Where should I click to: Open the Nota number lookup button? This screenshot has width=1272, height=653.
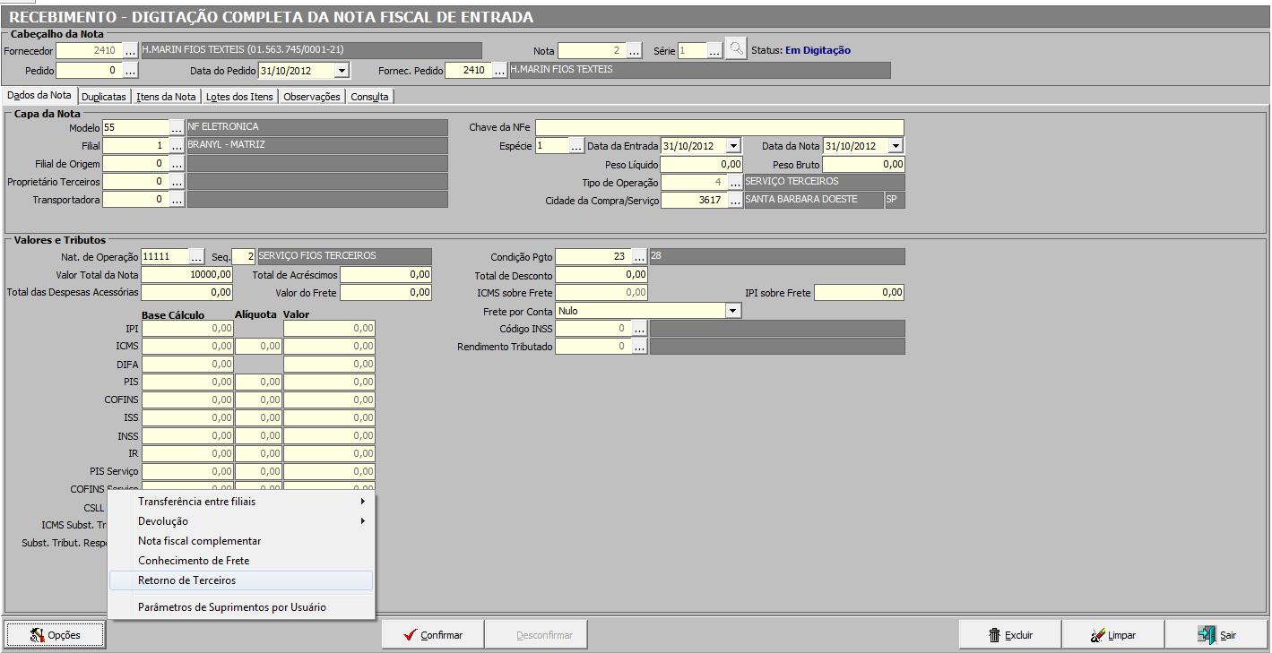(x=634, y=51)
